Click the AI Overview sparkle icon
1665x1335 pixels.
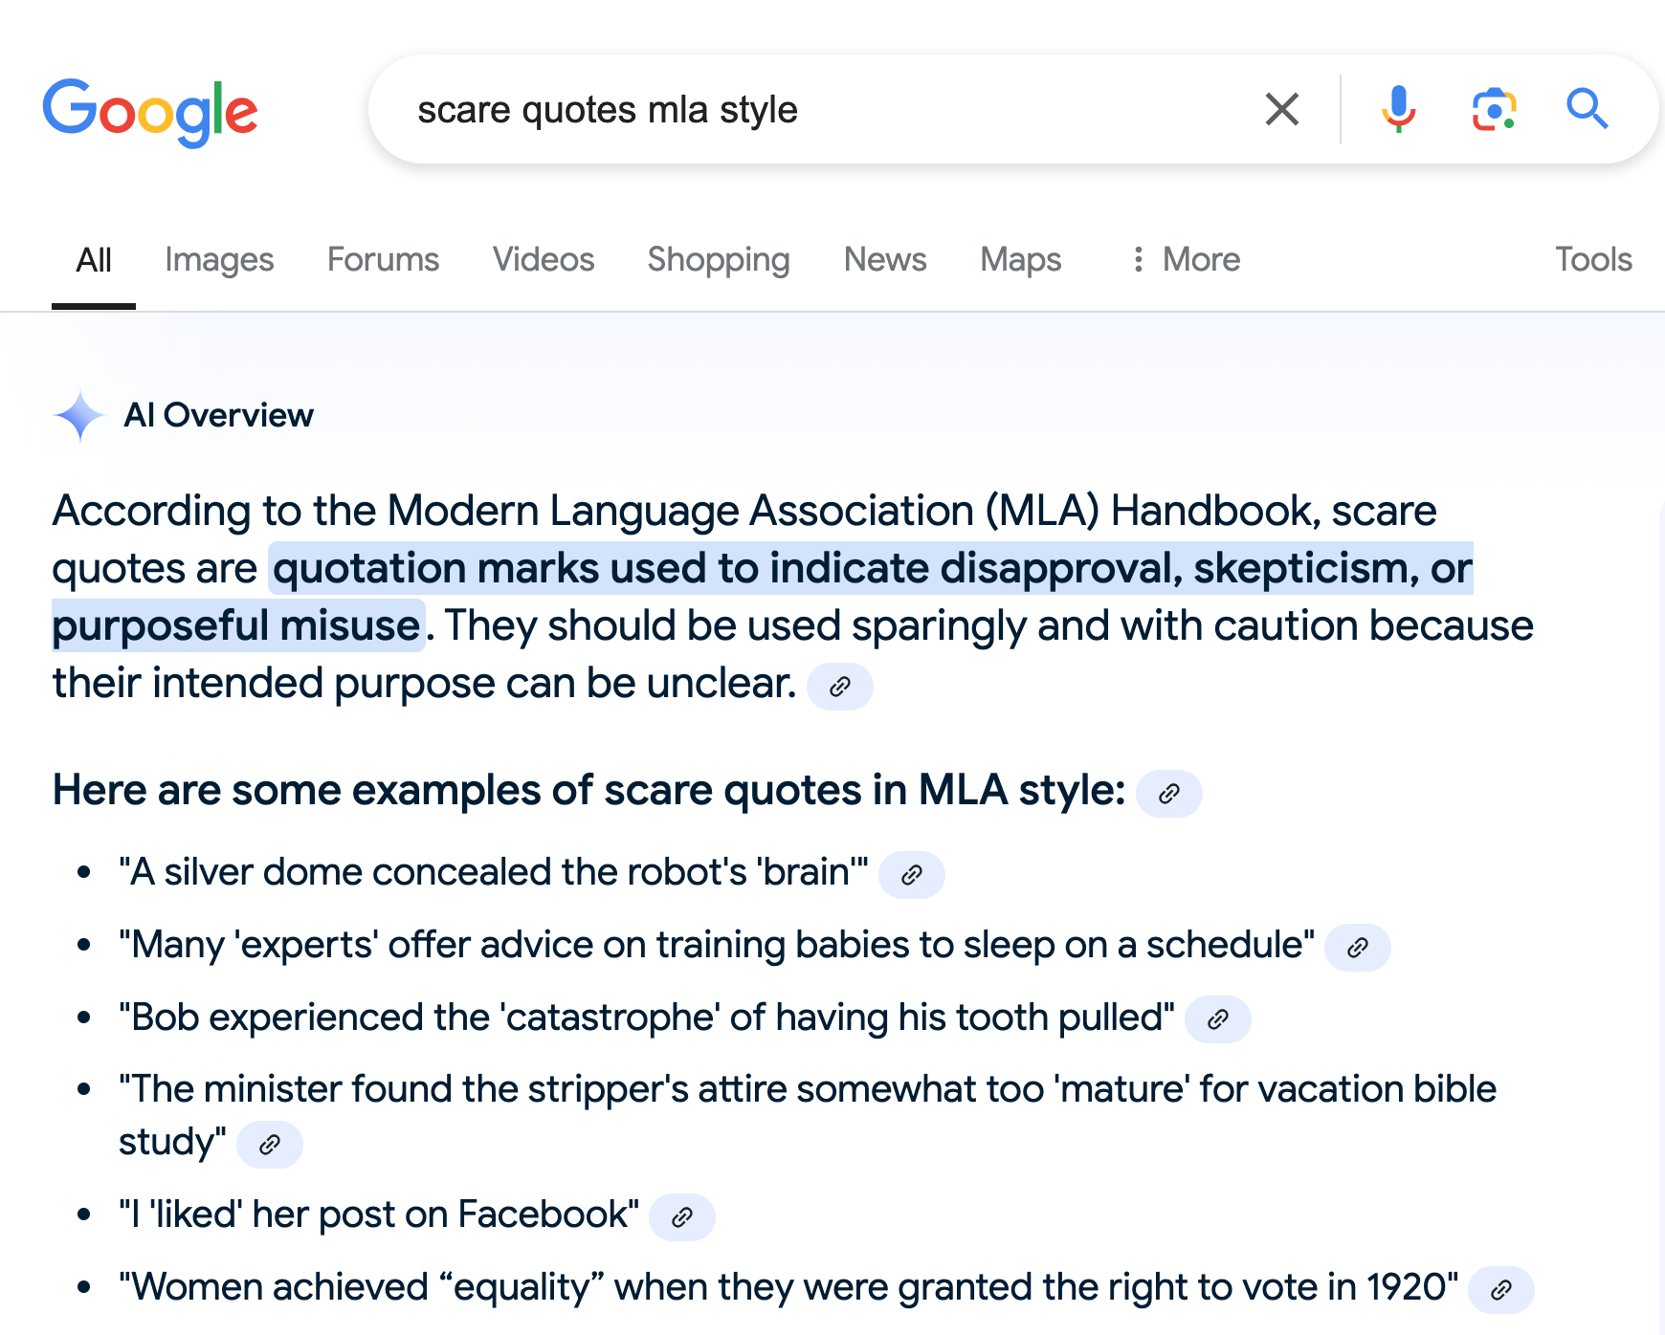click(x=80, y=415)
